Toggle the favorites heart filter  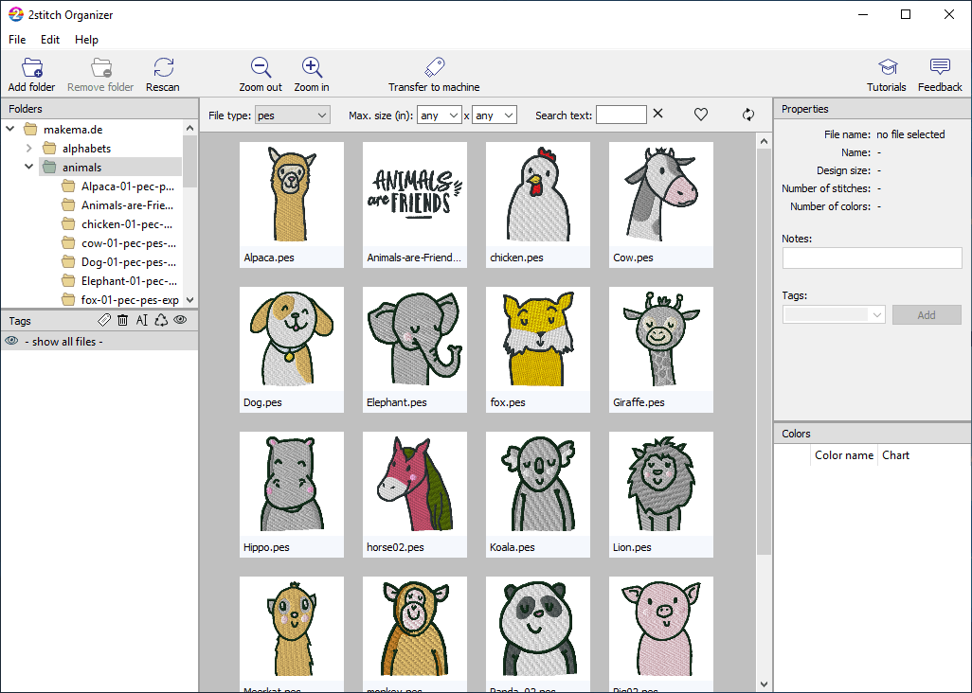[x=700, y=115]
